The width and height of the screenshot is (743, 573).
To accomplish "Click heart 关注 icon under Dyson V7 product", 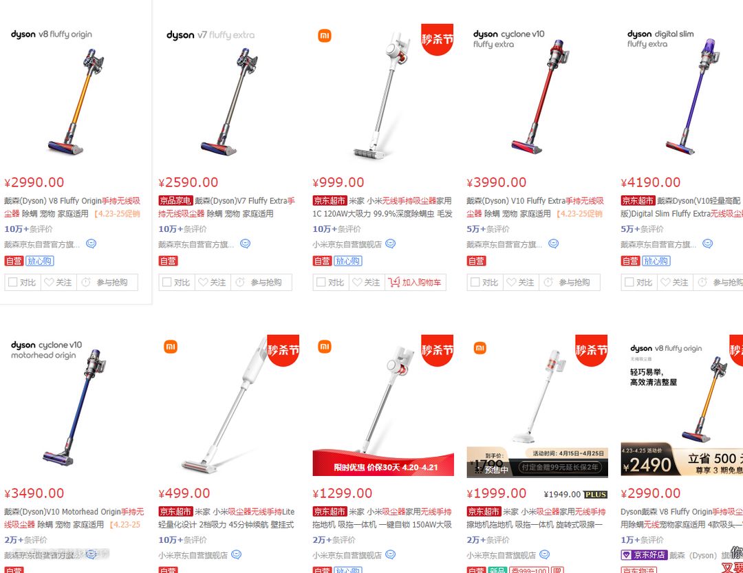I will pyautogui.click(x=203, y=282).
